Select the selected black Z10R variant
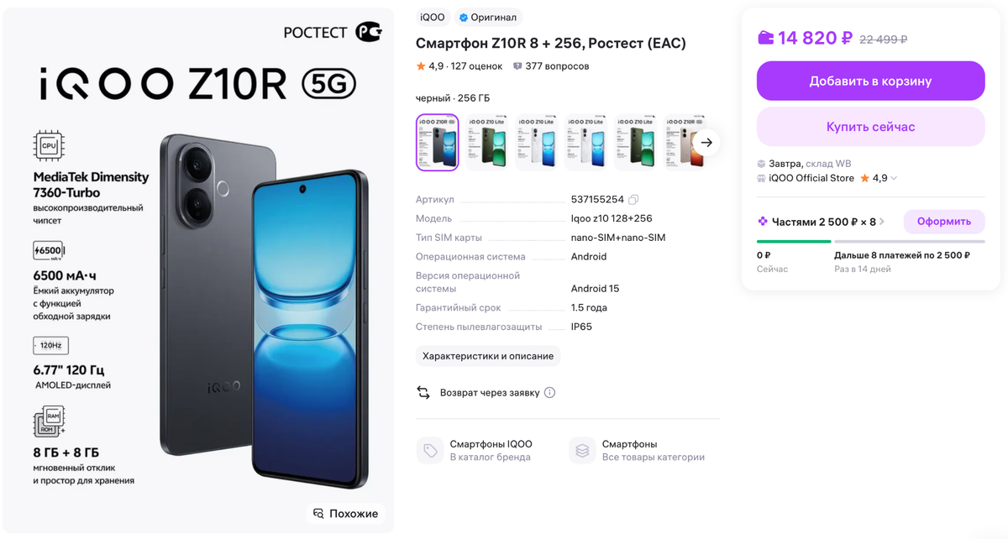 438,143
